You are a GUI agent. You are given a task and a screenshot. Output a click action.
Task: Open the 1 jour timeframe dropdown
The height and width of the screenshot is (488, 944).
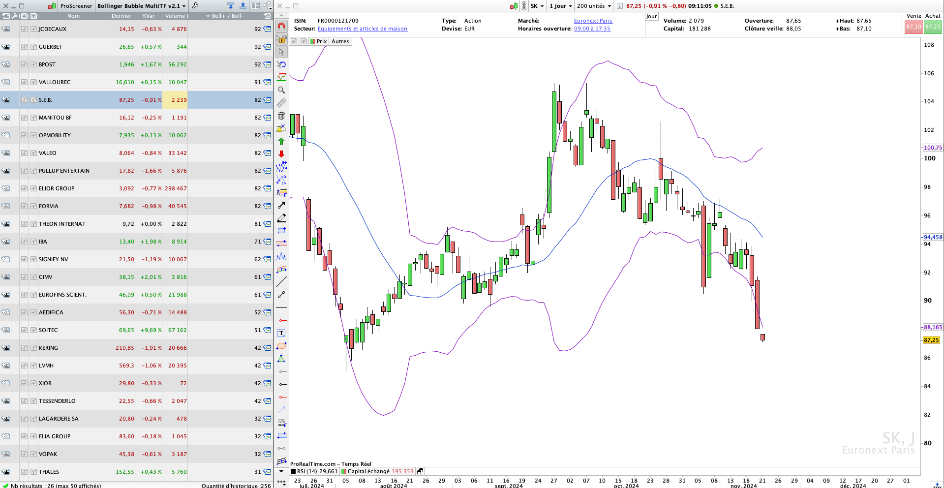[561, 6]
